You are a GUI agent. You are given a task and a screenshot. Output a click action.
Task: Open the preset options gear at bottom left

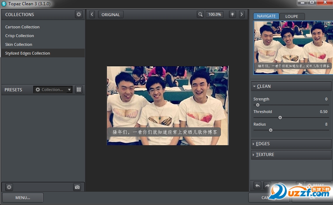coord(9,187)
